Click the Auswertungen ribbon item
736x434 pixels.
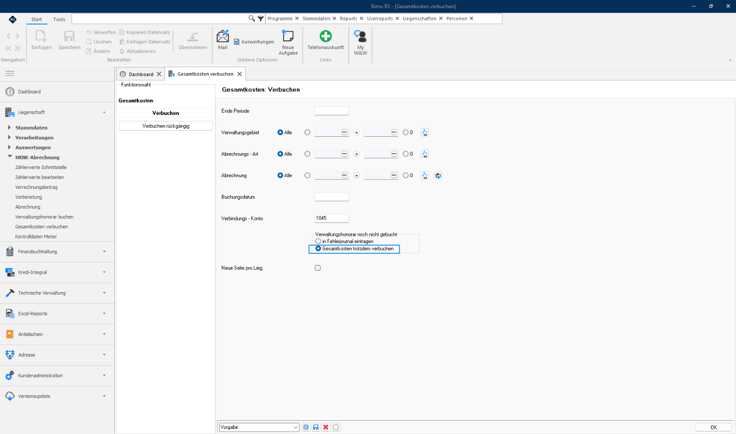[254, 42]
